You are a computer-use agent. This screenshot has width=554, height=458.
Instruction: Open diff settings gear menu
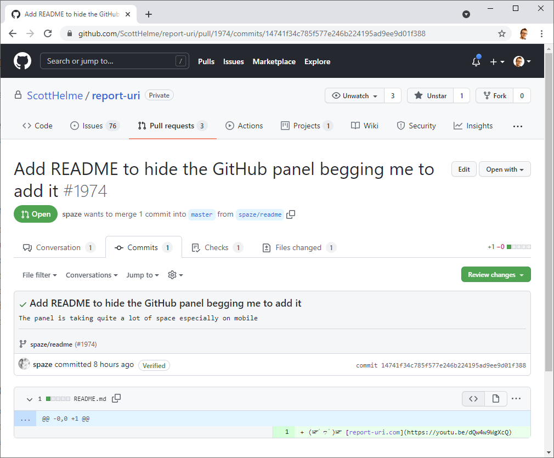pyautogui.click(x=175, y=275)
